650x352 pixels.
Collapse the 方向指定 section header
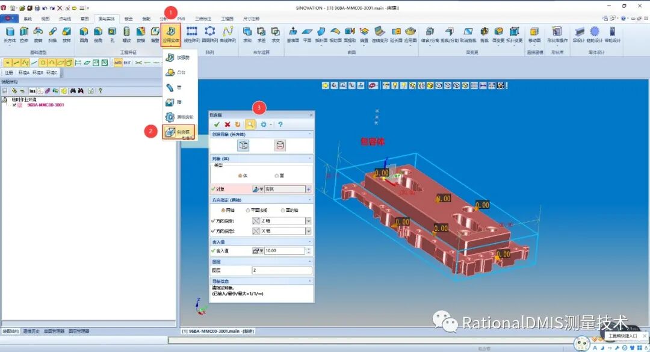click(262, 200)
